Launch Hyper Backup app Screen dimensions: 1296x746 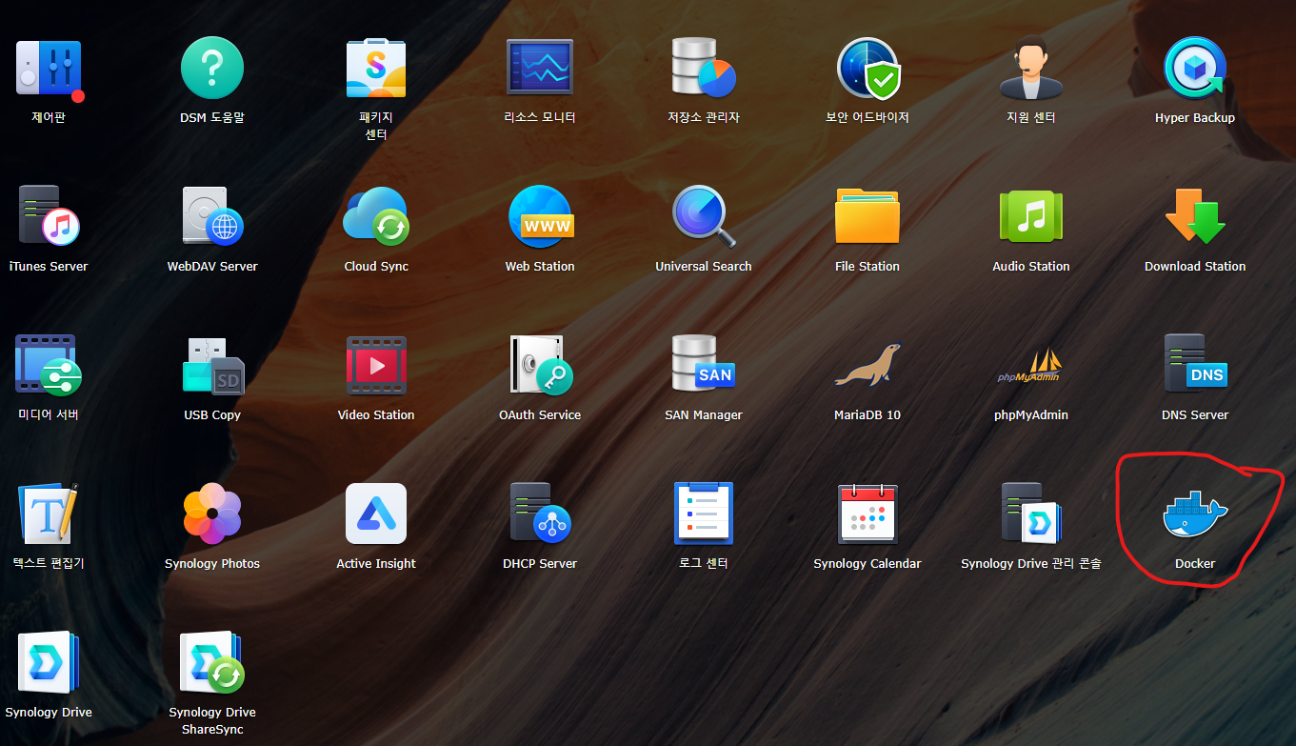pos(1195,67)
